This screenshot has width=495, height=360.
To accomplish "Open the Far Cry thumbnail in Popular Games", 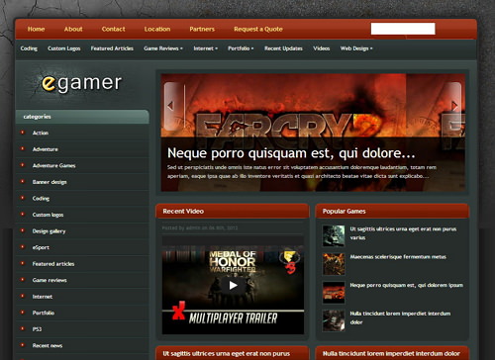I will [334, 293].
